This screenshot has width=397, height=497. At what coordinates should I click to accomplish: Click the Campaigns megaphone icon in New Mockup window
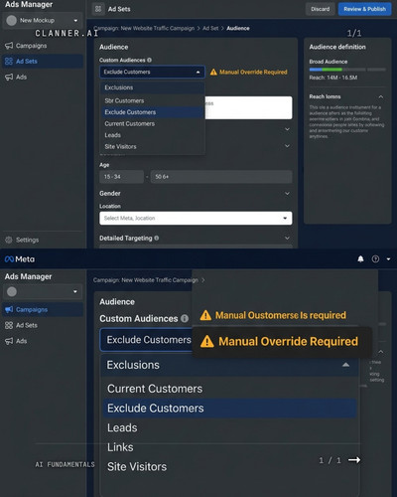click(x=9, y=46)
